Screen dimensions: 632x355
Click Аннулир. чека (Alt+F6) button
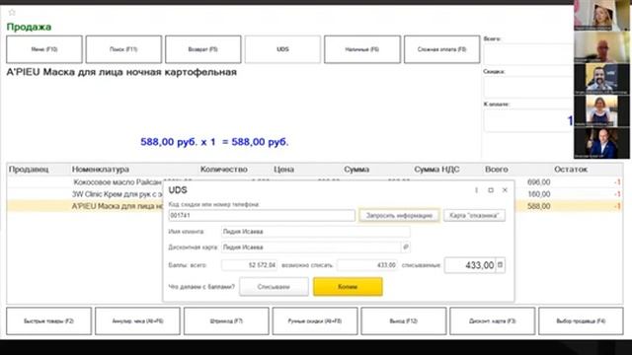coord(137,321)
